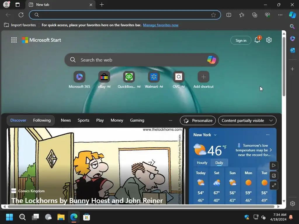
Task: Open taskbar clock showing 7:34 AM
Action: point(278,217)
